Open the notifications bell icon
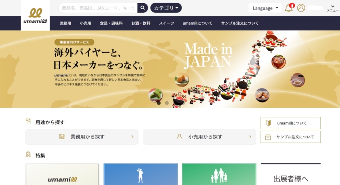 pyautogui.click(x=288, y=8)
